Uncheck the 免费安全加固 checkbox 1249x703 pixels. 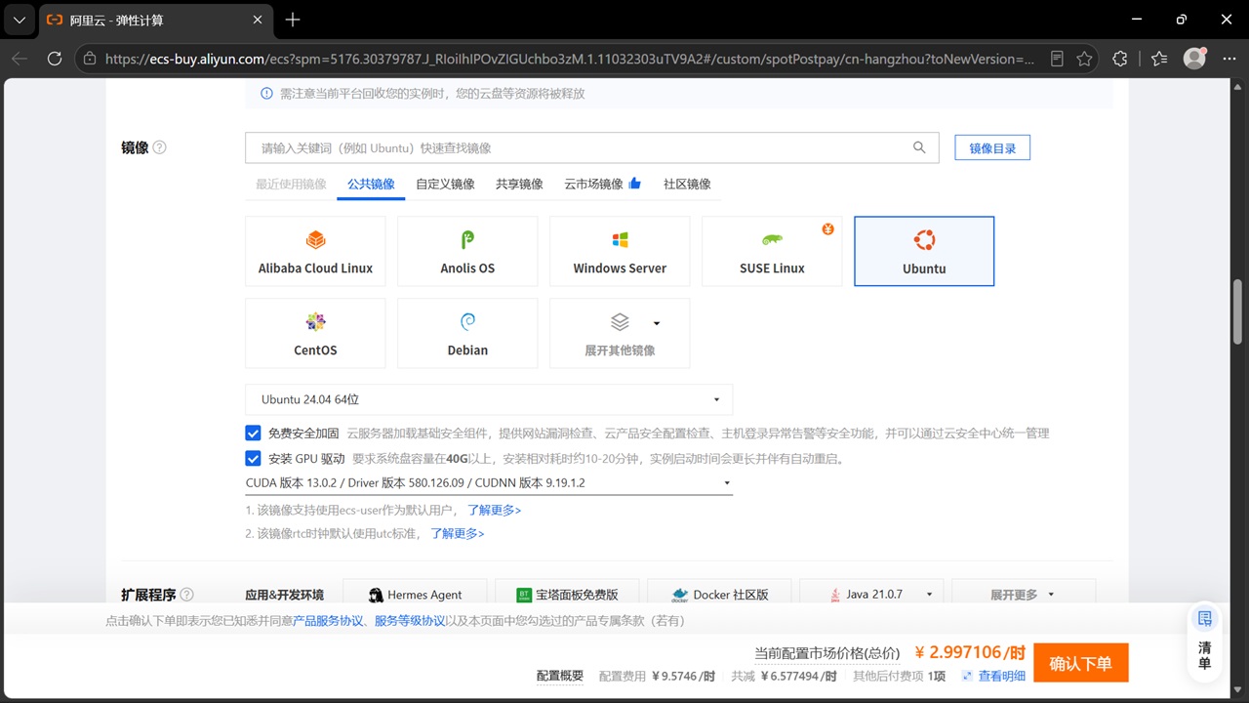[x=253, y=433]
